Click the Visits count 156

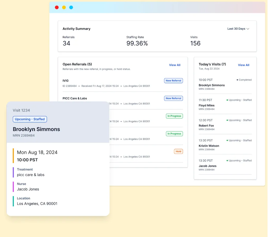[x=195, y=43]
